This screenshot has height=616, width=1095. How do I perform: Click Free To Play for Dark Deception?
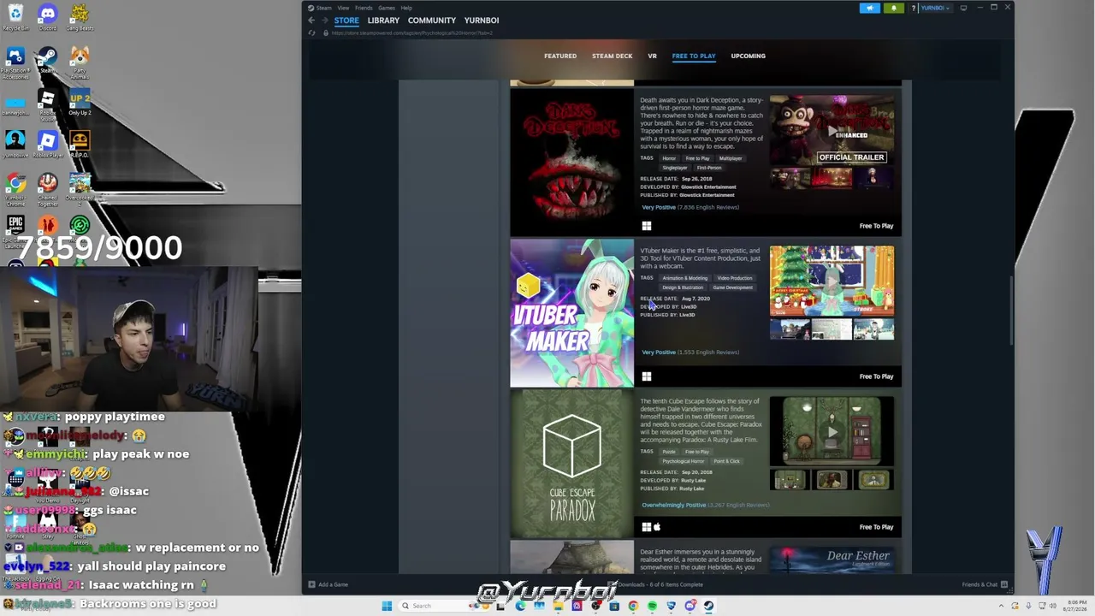tap(876, 226)
